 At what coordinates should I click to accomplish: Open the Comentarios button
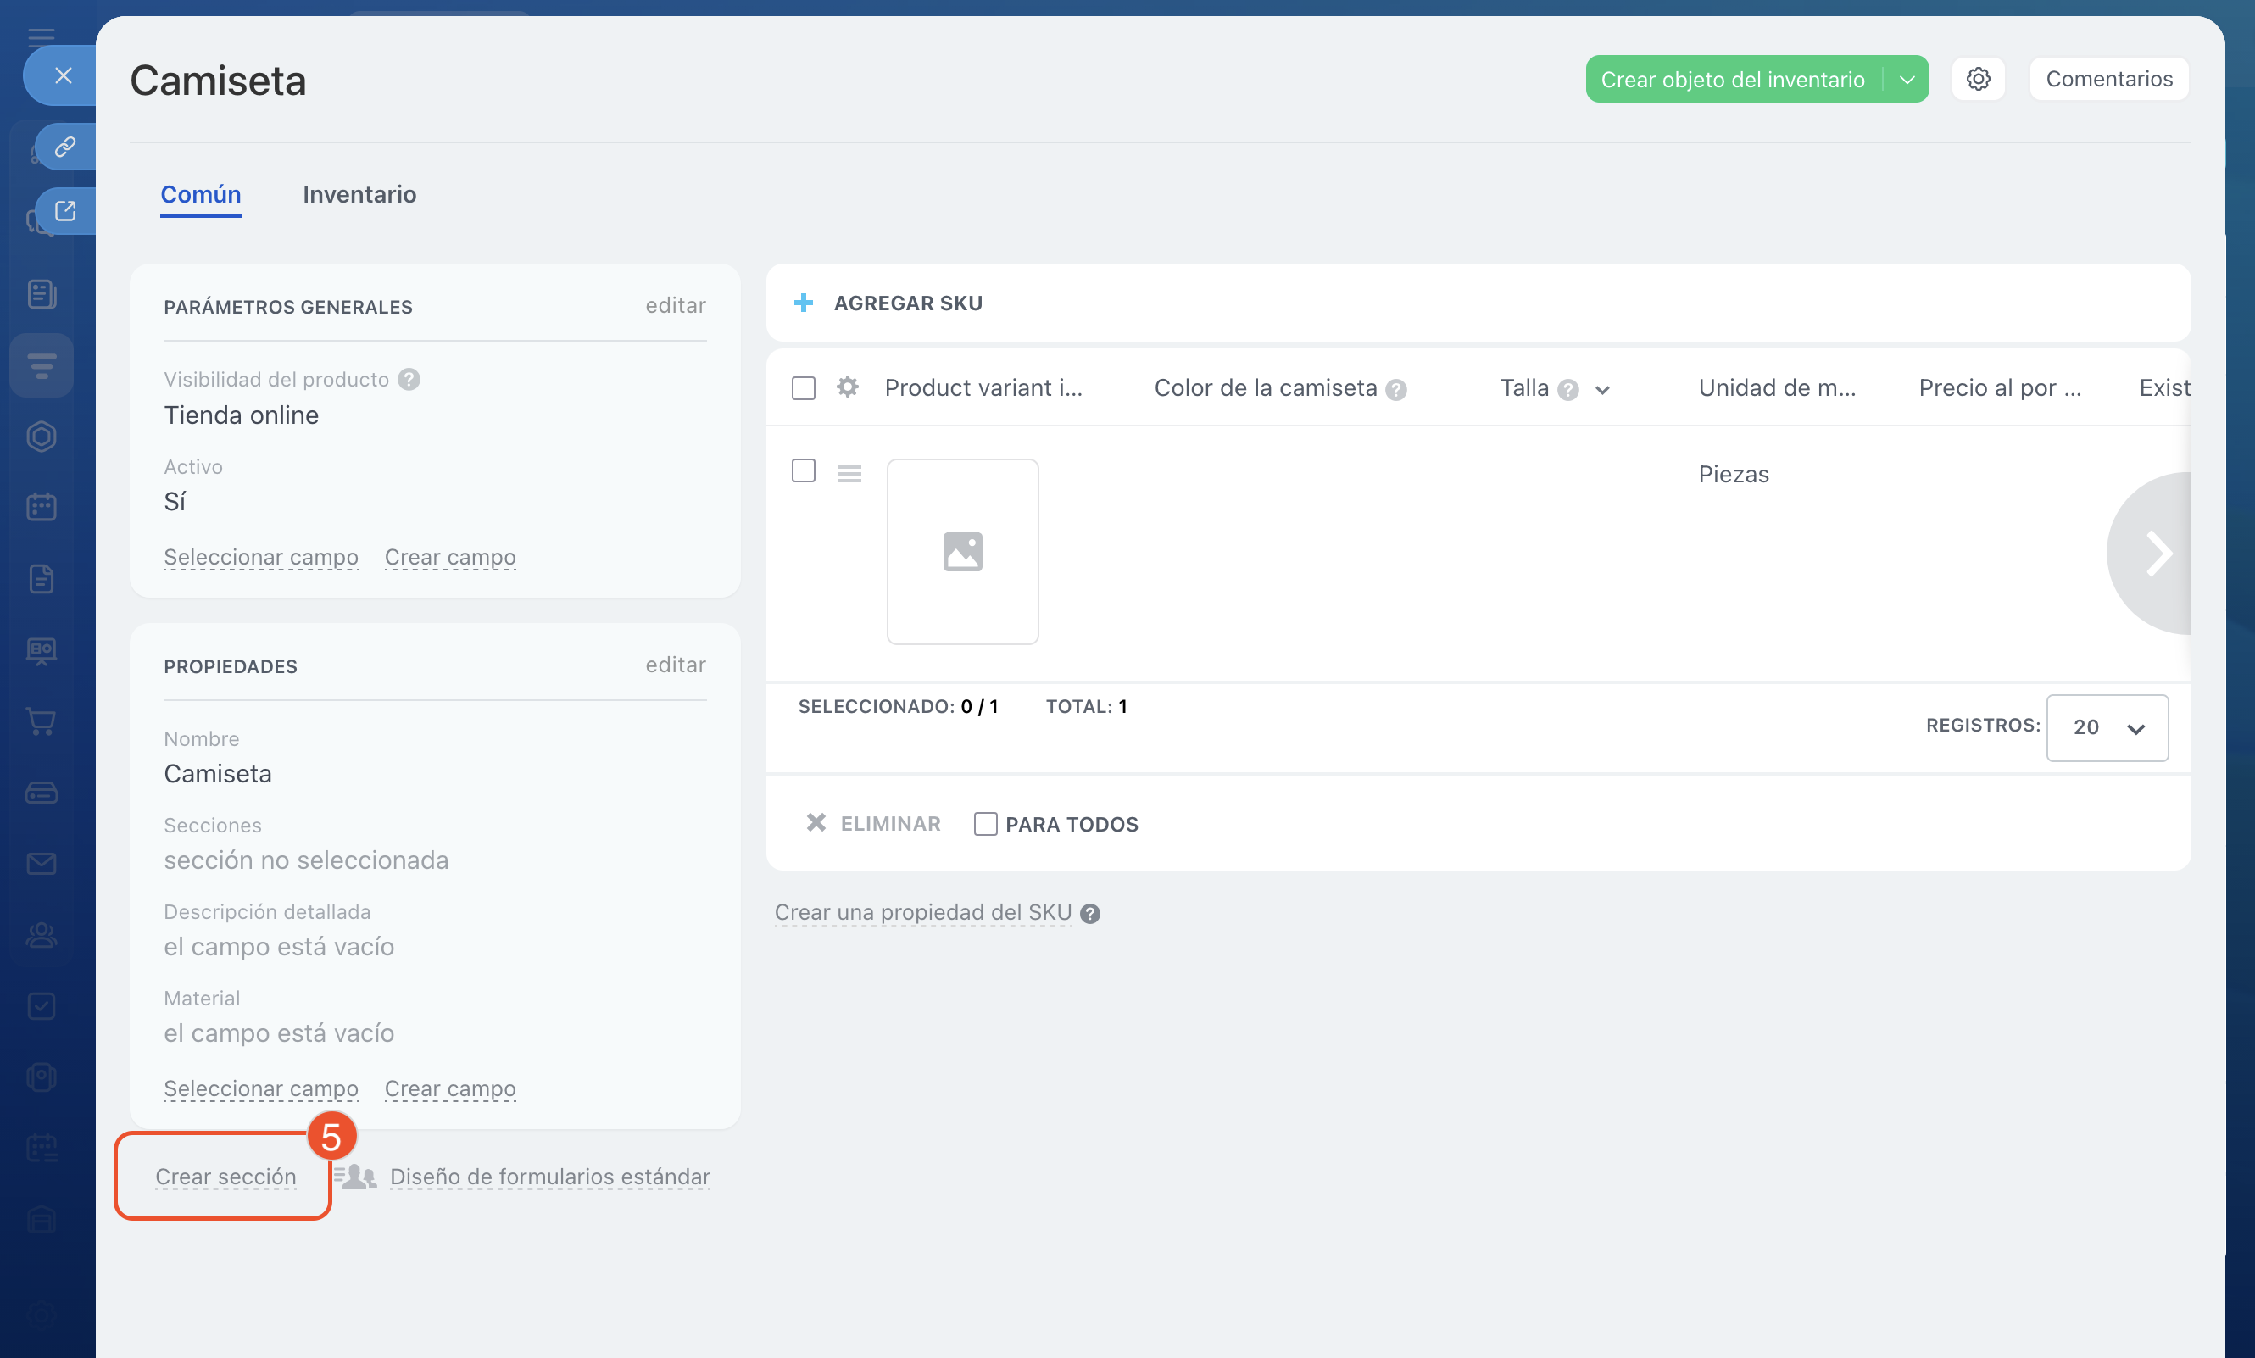2107,79
